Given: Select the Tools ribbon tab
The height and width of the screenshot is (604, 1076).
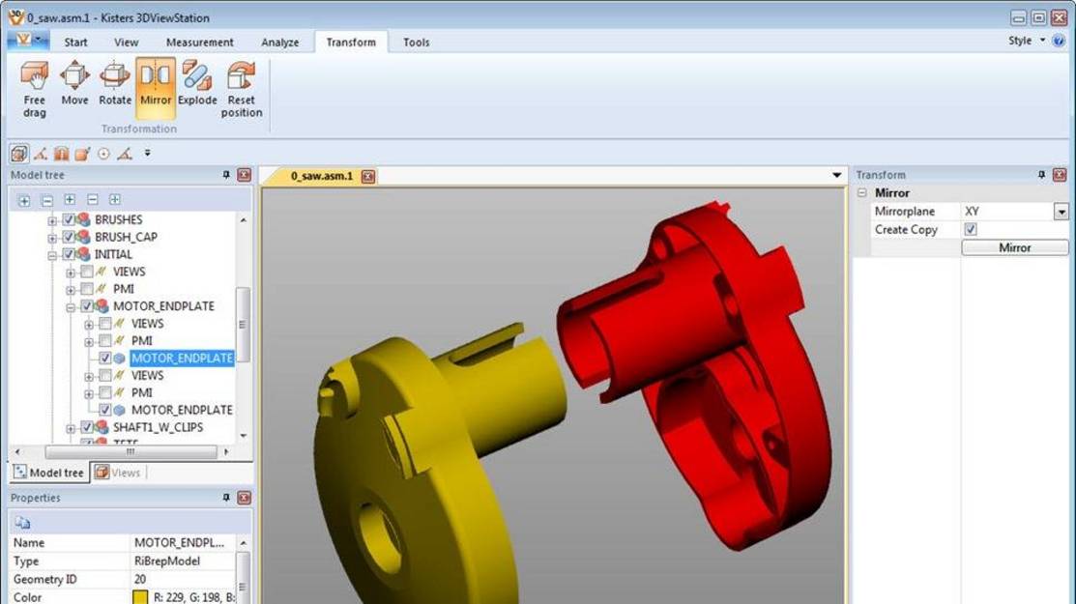Looking at the screenshot, I should tap(417, 42).
